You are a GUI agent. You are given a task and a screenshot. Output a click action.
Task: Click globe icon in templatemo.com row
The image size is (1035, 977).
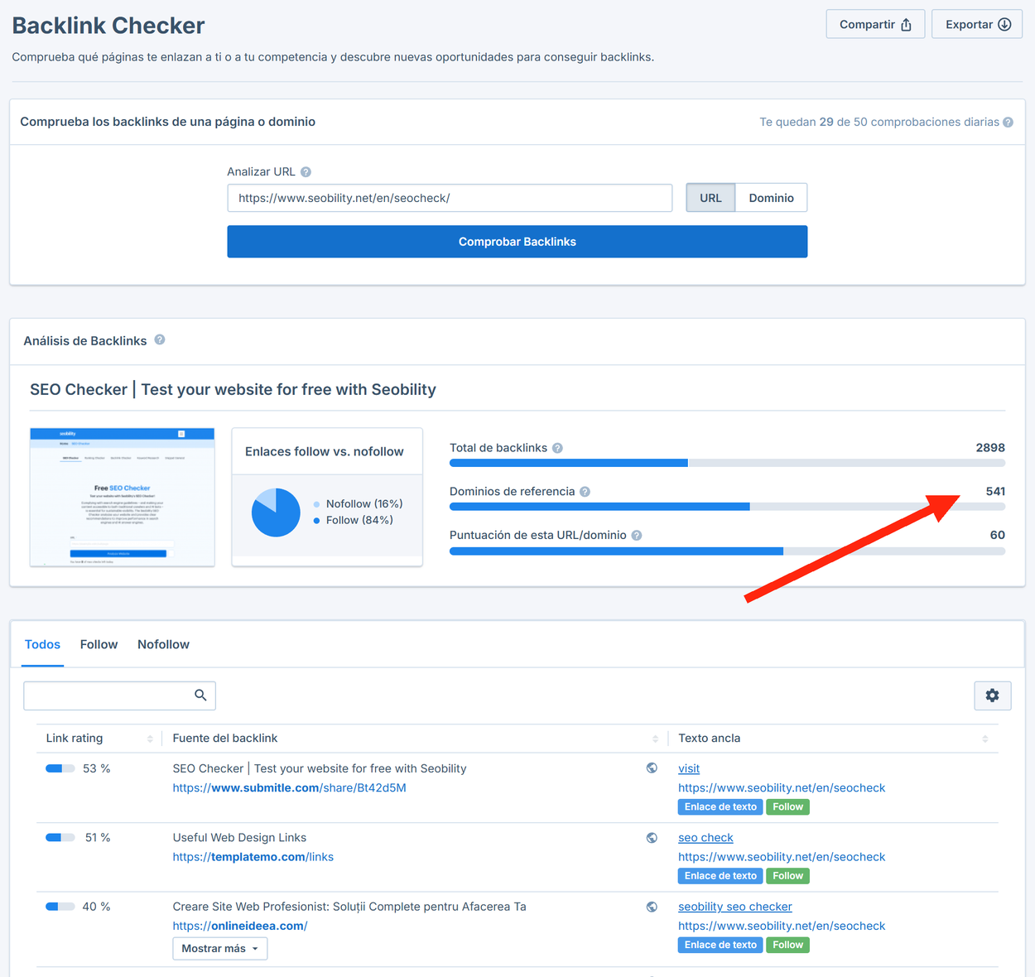tap(652, 838)
